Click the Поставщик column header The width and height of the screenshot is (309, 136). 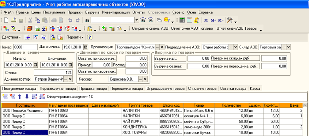(25, 105)
